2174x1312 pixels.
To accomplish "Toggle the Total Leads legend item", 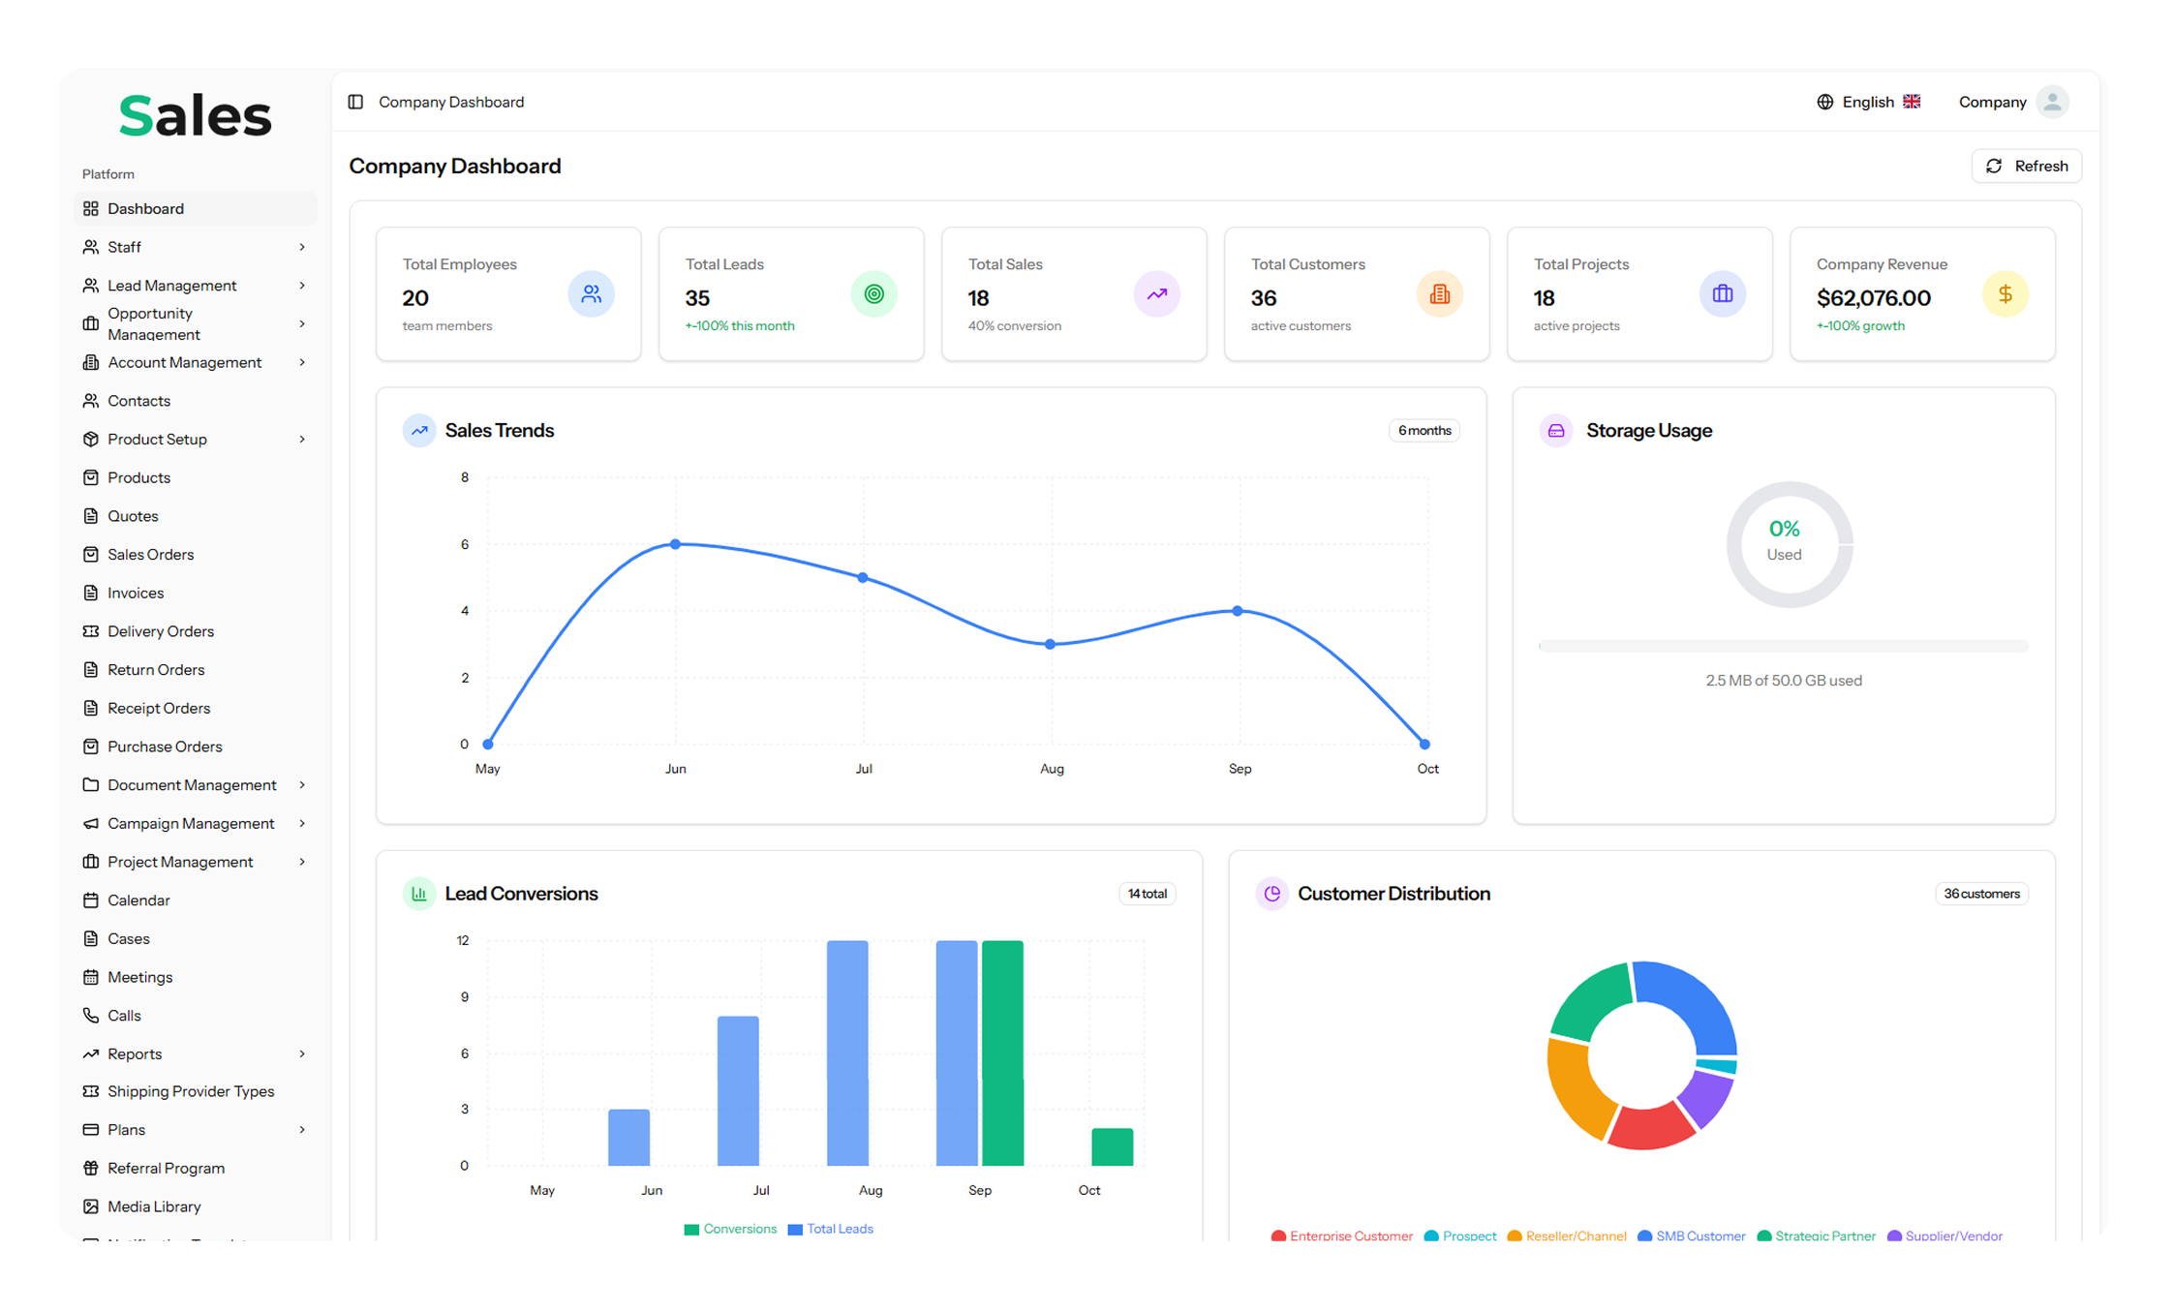I will pyautogui.click(x=831, y=1229).
